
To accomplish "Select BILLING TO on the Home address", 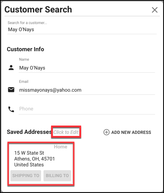I will tap(57, 176).
